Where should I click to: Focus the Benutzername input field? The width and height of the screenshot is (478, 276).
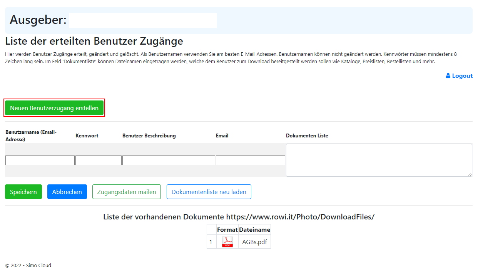(40, 160)
